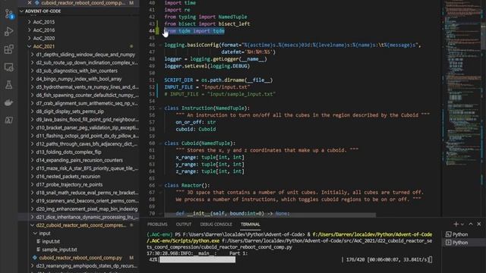Screen dimensions: 486x273
Task: Collapse the AoC_2021 folder
Action: 30,46
